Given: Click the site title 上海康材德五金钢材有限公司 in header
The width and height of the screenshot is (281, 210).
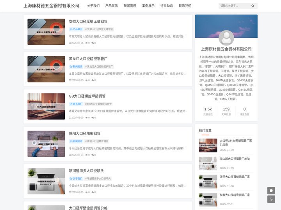Looking at the screenshot, I should [52, 6].
